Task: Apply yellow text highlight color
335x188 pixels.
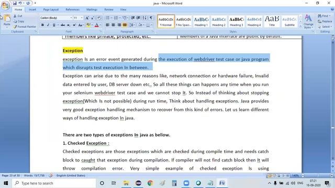Action: click(x=88, y=25)
